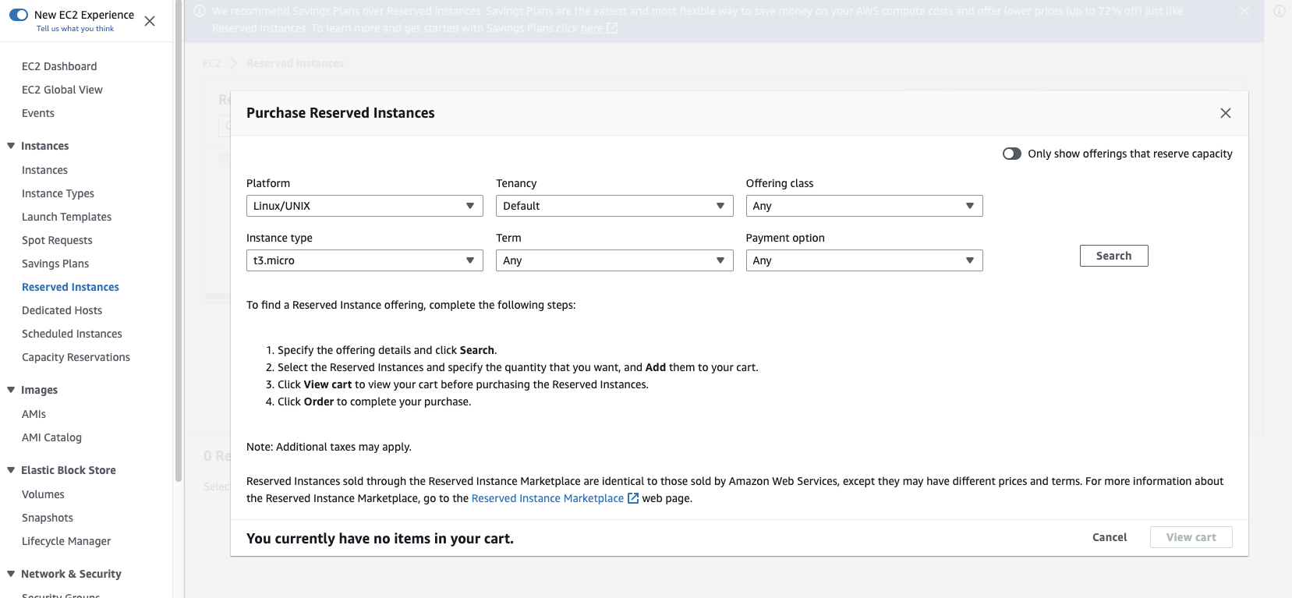1292x598 pixels.
Task: Open Dedicated Hosts
Action: click(62, 310)
